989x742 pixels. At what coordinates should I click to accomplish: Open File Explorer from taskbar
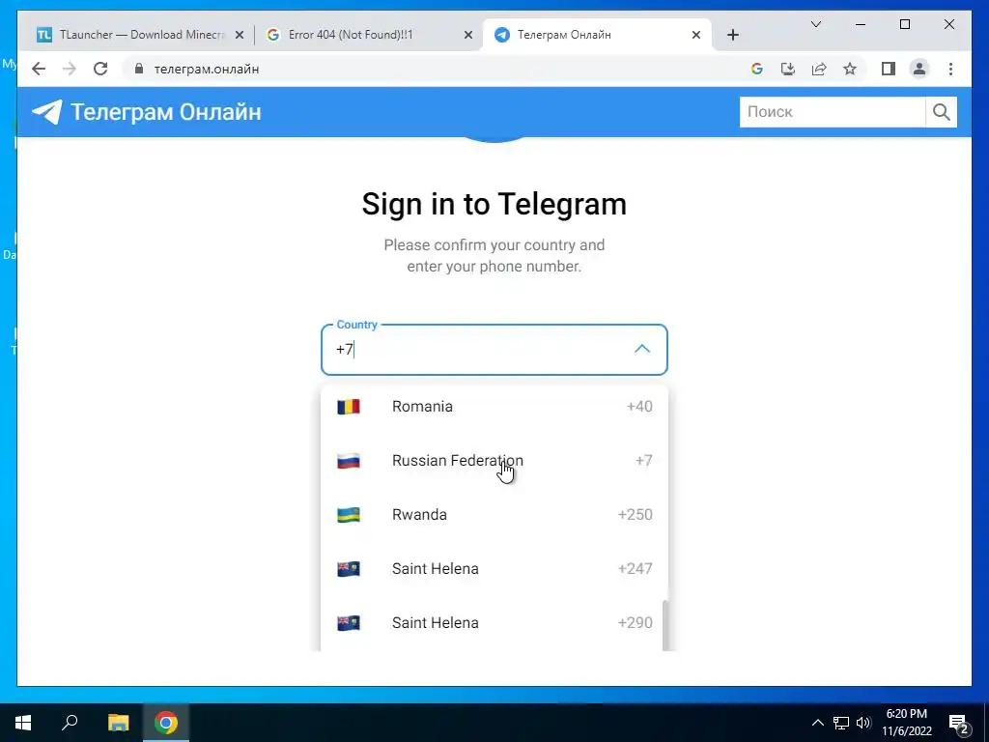tap(118, 723)
